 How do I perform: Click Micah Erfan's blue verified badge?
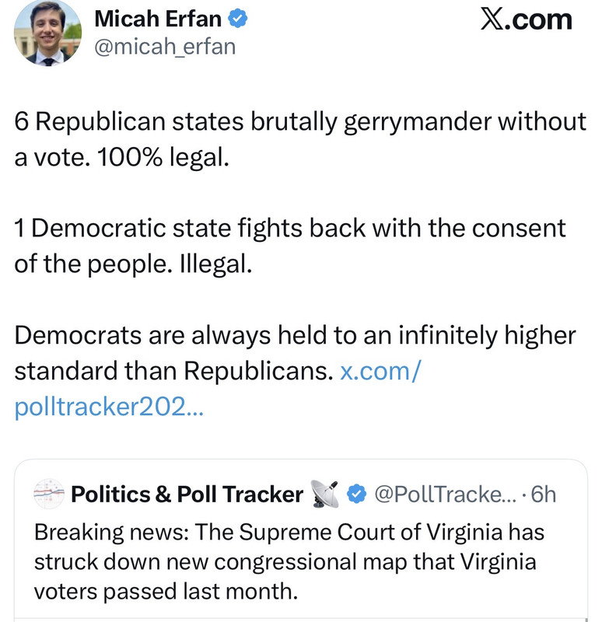coord(237,19)
